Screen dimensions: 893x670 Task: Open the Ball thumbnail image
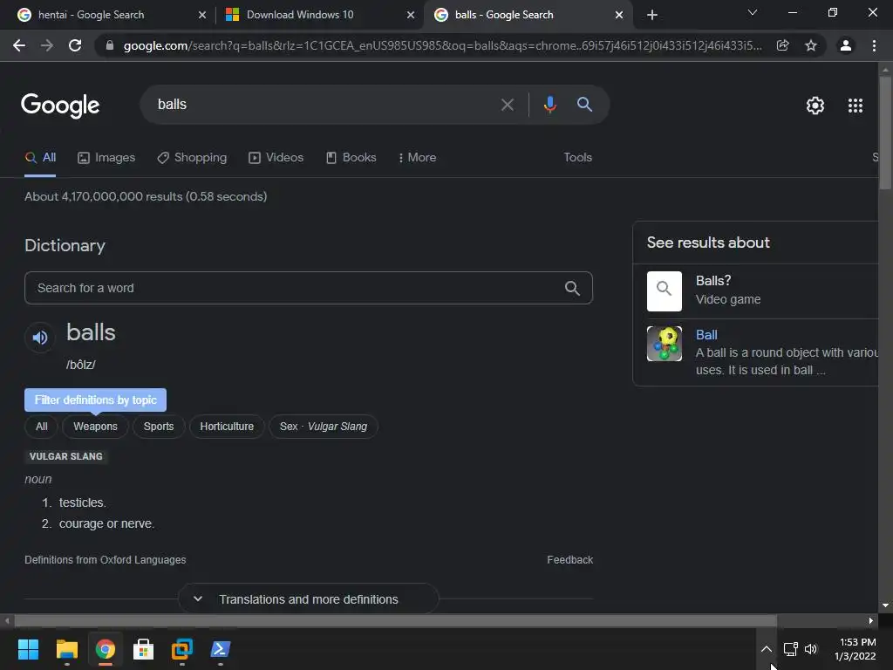pos(664,344)
